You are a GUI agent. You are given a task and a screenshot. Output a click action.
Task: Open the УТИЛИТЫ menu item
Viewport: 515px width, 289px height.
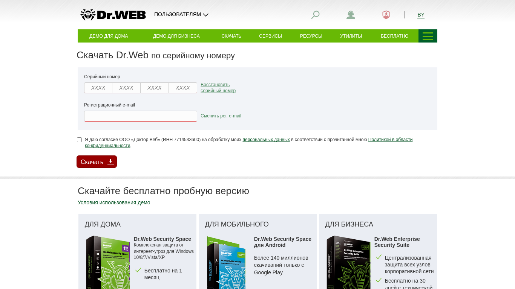click(351, 36)
